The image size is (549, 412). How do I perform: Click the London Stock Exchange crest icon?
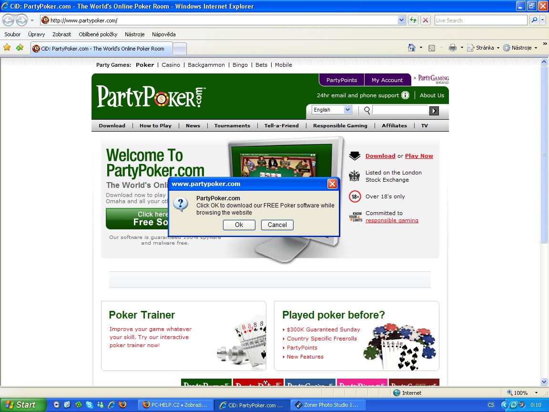tap(355, 176)
